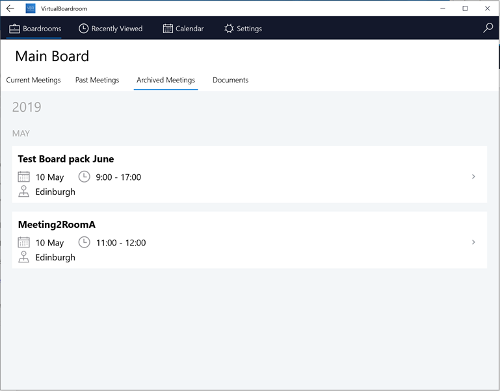Click the back arrow in title bar
This screenshot has width=500, height=391.
pos(10,8)
